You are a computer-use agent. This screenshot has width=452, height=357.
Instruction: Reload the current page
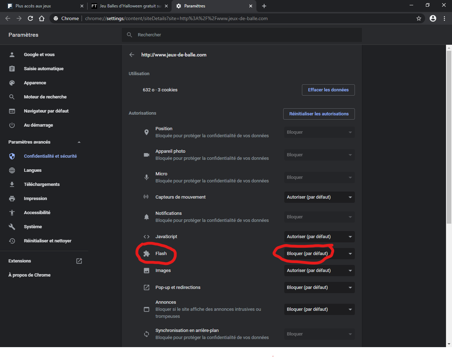coord(30,18)
